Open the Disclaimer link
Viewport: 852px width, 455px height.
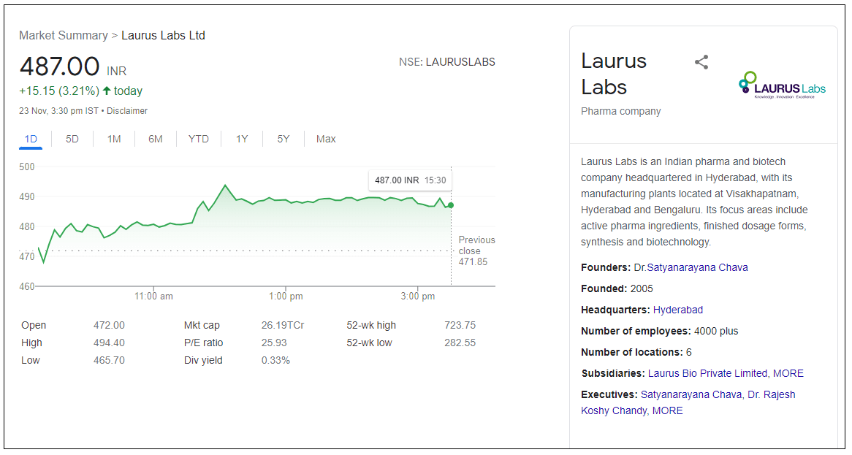coord(127,111)
